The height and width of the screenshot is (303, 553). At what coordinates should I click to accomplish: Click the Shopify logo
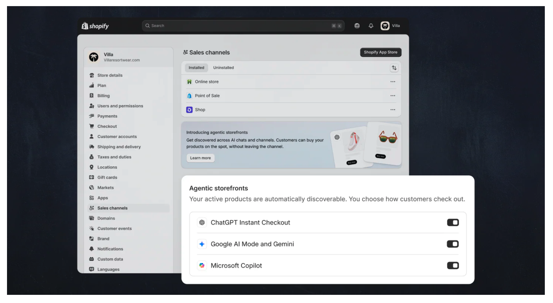point(95,26)
